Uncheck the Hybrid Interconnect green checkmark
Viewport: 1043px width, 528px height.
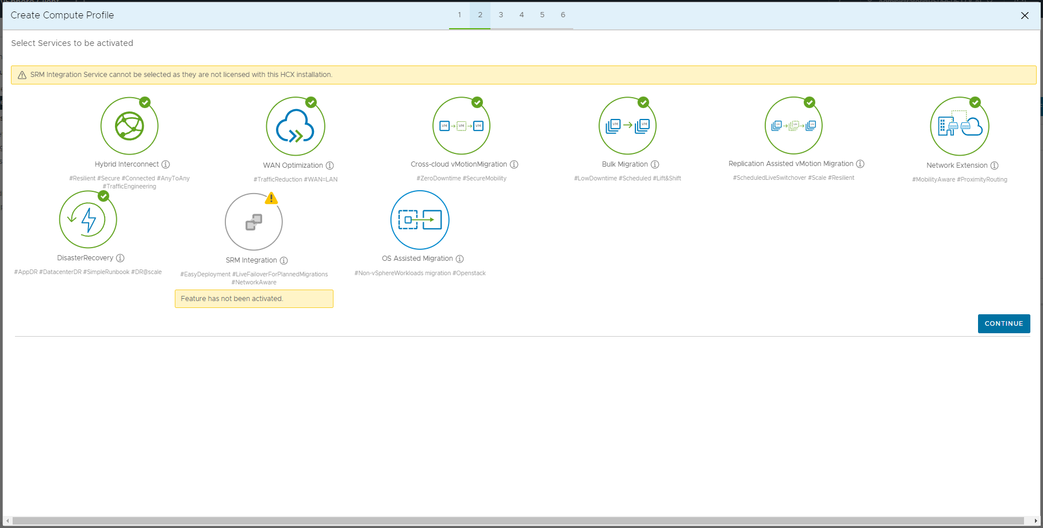pos(145,102)
